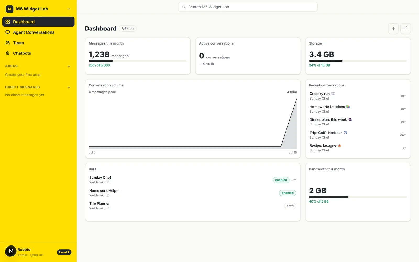Click the Chatbots robot icon
The image size is (419, 262).
click(x=8, y=53)
